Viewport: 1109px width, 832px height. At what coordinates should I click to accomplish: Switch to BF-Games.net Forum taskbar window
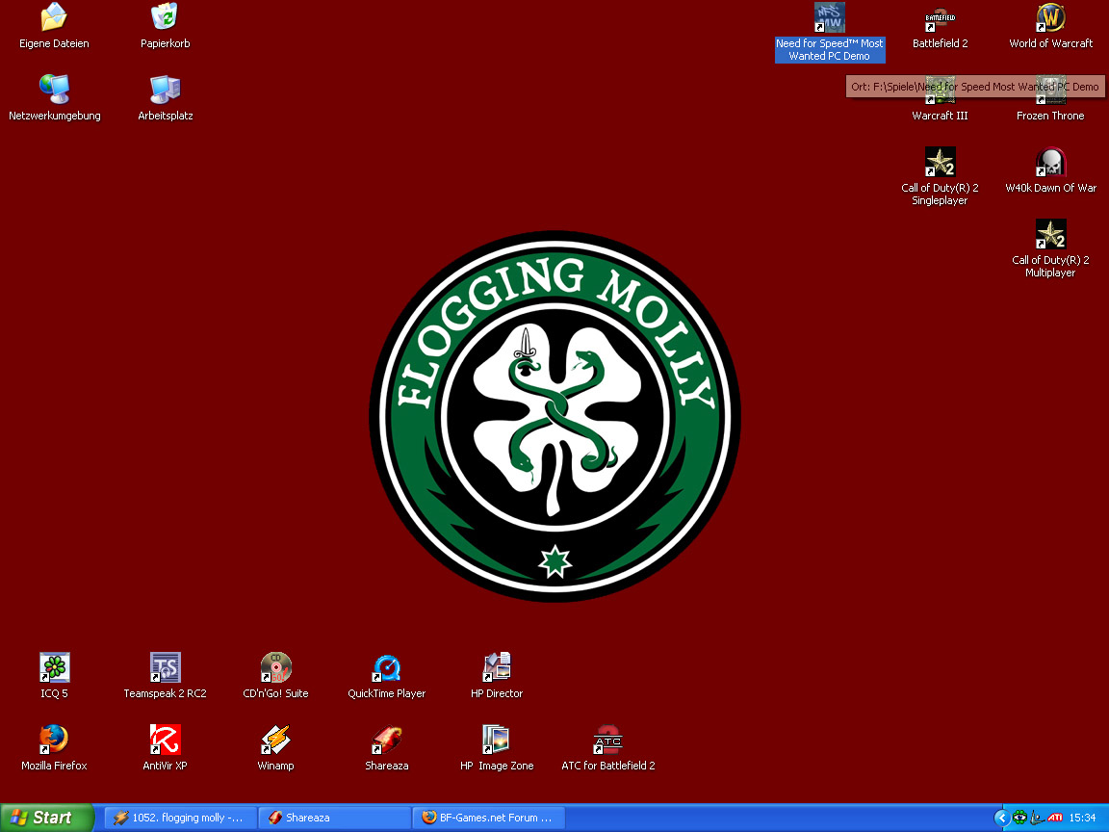point(488,818)
